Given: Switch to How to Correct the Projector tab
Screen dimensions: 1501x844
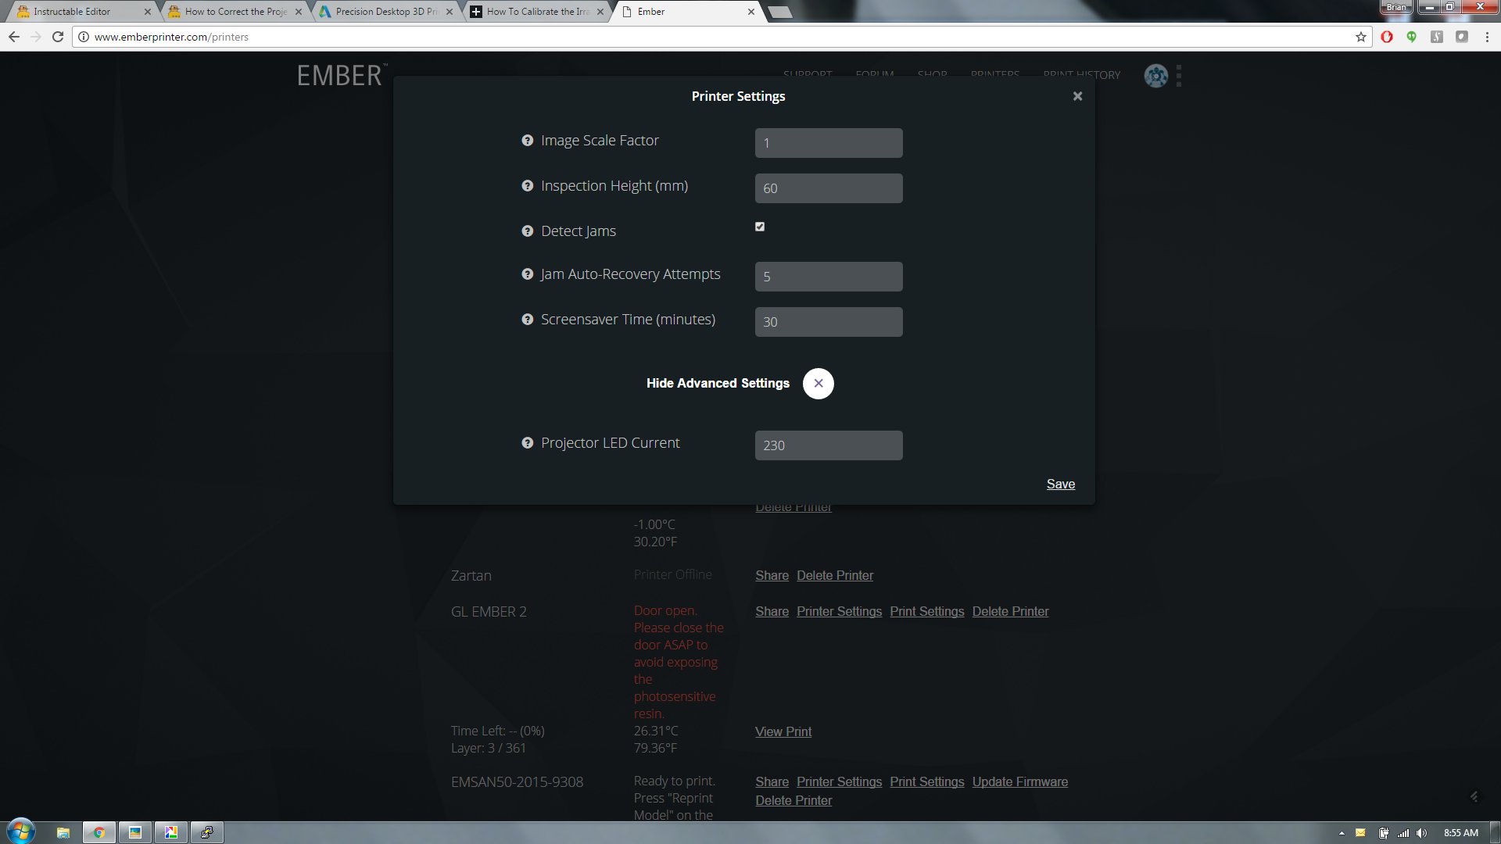Looking at the screenshot, I should [235, 12].
